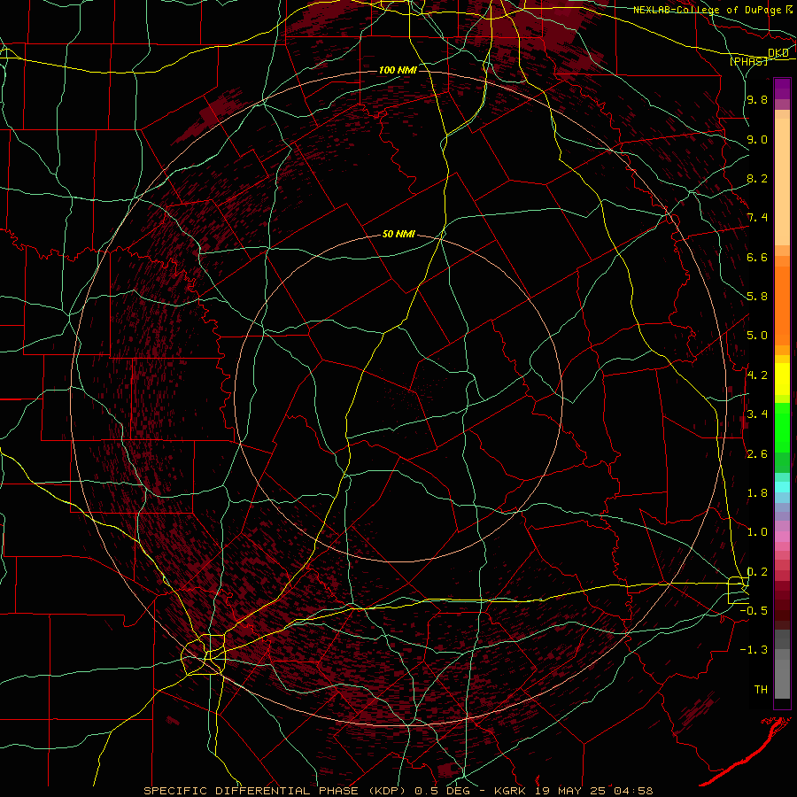797x797 pixels.
Task: Pick the bright green swatch on the scale
Action: coord(782,428)
